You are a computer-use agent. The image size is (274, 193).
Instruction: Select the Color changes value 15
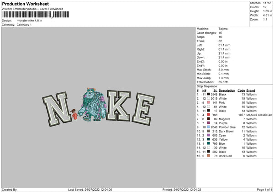click(x=220, y=33)
